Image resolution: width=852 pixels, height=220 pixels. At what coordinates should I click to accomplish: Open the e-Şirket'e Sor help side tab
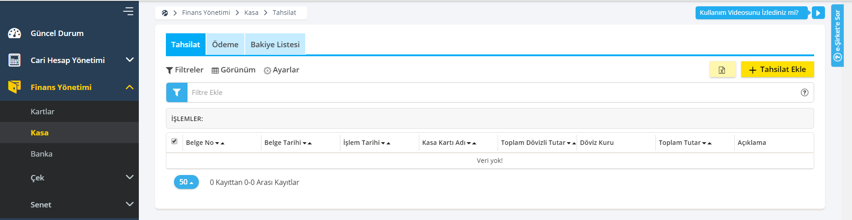(838, 36)
